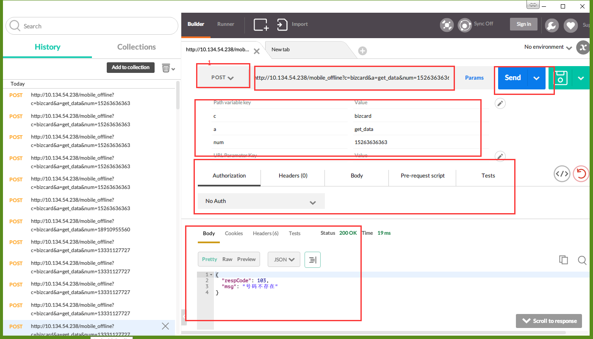
Task: Open the Pre-request script tab
Action: tap(423, 176)
